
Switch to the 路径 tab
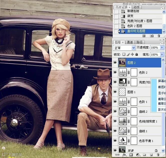tap(139, 42)
